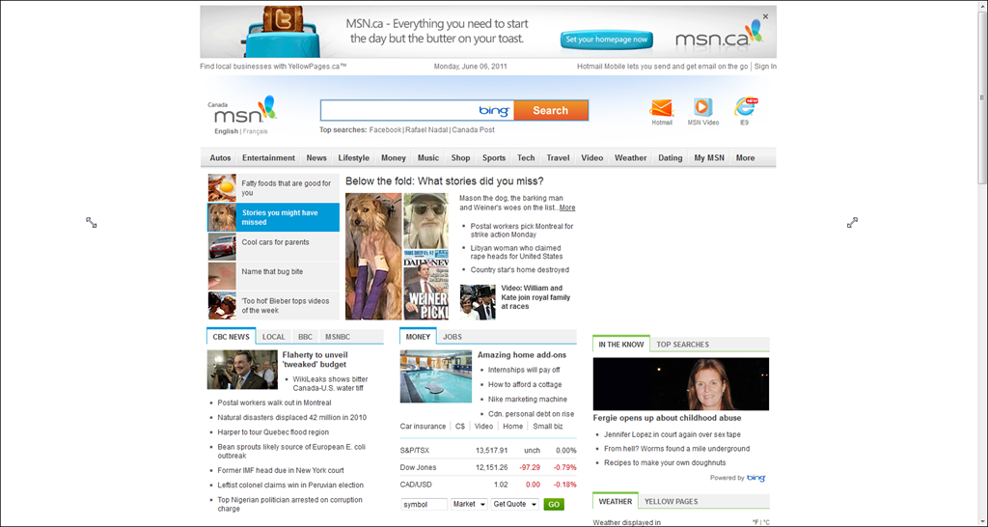Select the CBC NEWS tab
The height and width of the screenshot is (527, 988).
pos(232,337)
